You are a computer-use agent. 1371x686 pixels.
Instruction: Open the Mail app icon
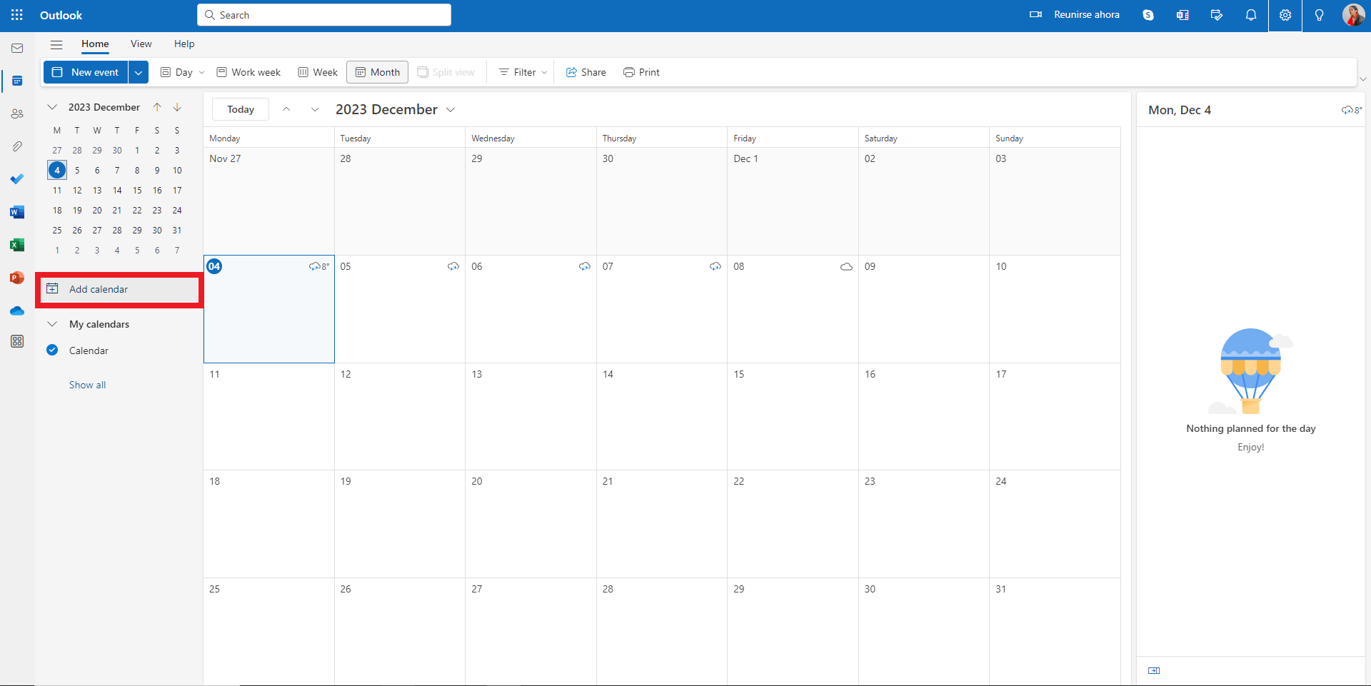pos(16,48)
